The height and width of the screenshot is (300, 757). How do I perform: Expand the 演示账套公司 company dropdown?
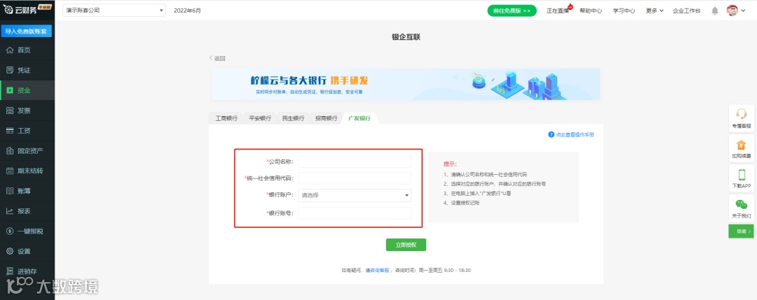coord(114,10)
